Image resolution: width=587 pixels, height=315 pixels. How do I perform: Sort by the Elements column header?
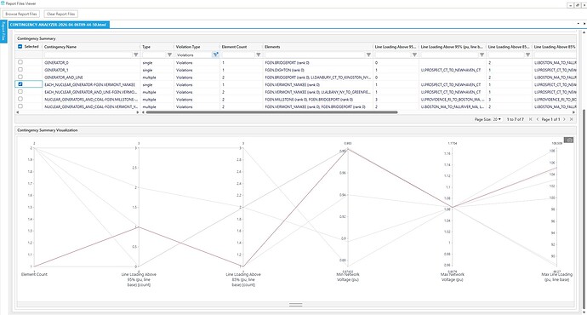(x=272, y=47)
